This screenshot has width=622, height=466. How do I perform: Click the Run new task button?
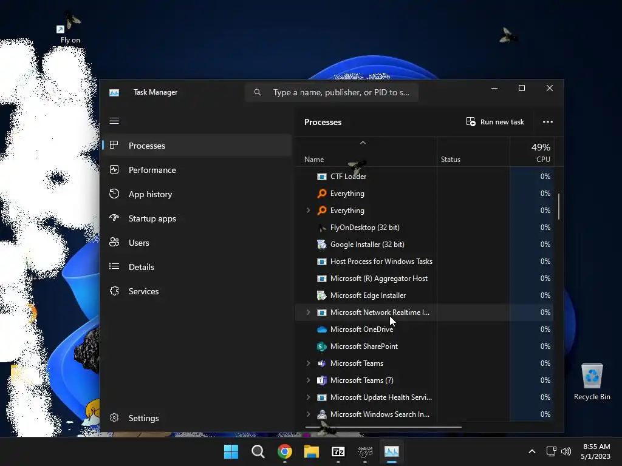tap(495, 121)
